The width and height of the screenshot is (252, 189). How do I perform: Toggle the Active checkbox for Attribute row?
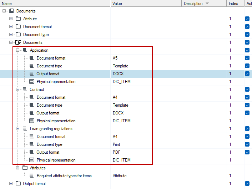point(247,19)
